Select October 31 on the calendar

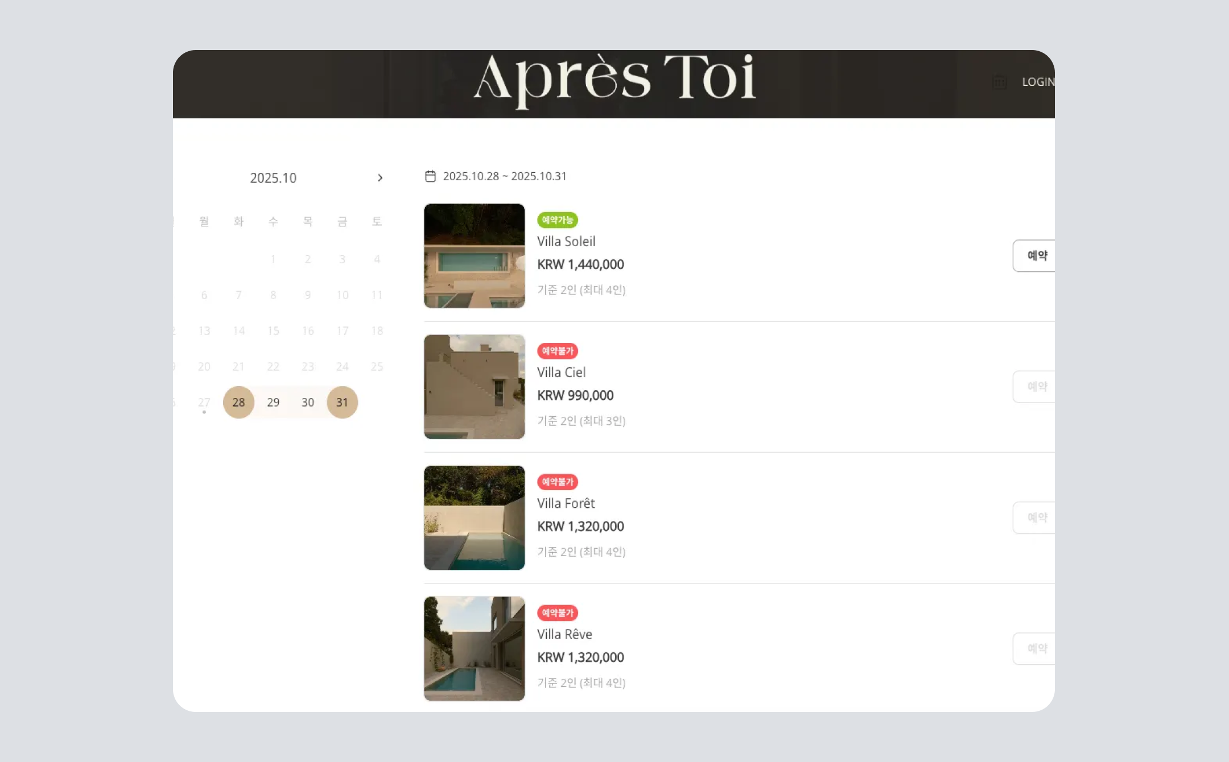342,402
